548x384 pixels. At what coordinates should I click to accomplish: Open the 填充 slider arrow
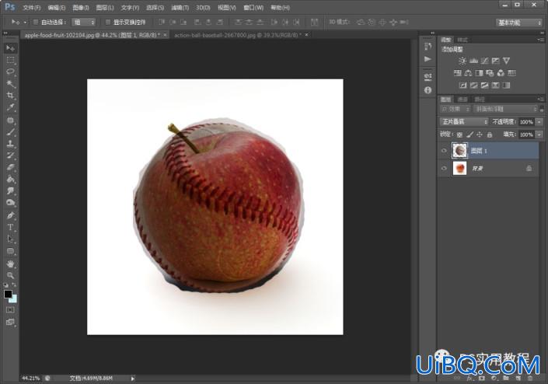pos(539,134)
